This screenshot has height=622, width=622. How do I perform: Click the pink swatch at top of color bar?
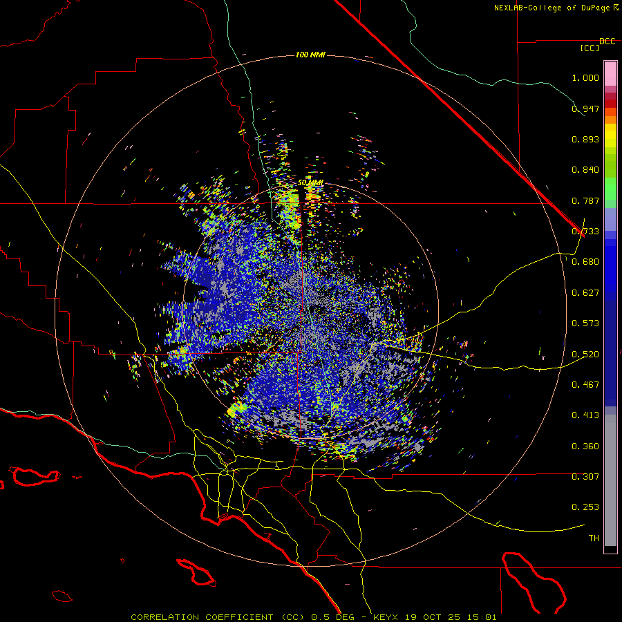point(610,74)
